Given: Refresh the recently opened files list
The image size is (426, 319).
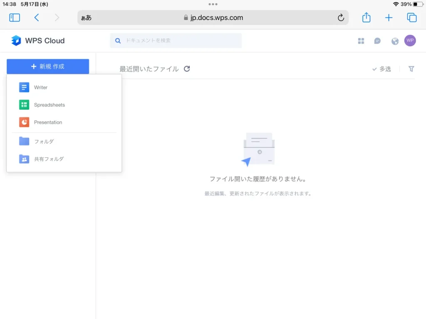Looking at the screenshot, I should pos(187,69).
